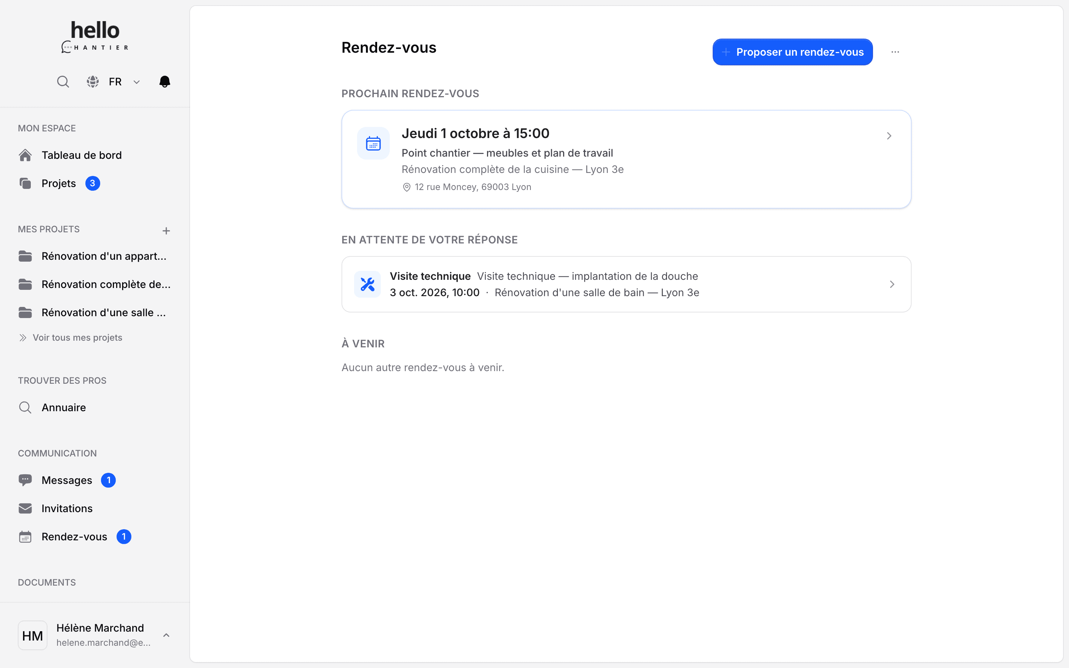This screenshot has width=1069, height=668.
Task: Click helene.marchand@e... email text
Action: click(103, 643)
